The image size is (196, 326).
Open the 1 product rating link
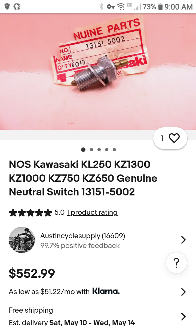[92, 213]
